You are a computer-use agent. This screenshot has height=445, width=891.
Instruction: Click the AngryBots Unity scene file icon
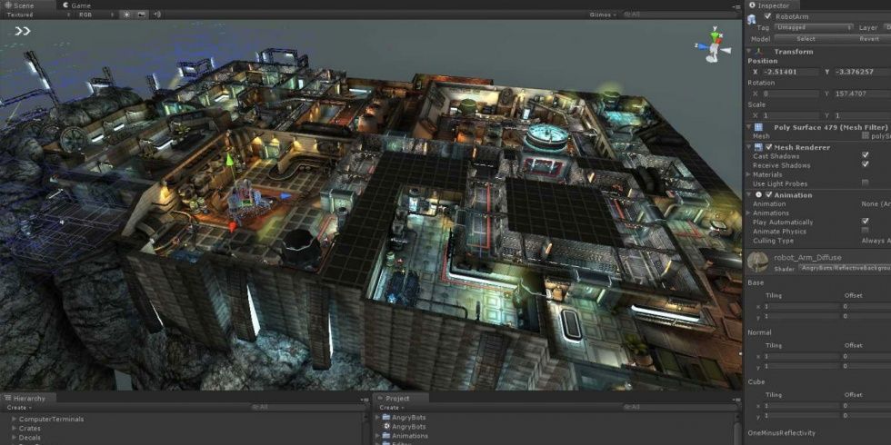coord(386,426)
